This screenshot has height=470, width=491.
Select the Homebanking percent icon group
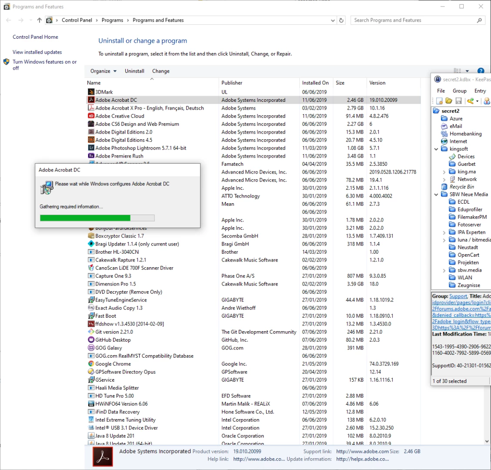point(465,134)
